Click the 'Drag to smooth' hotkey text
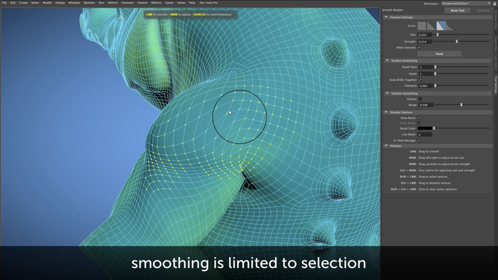The image size is (498, 280). [429, 152]
